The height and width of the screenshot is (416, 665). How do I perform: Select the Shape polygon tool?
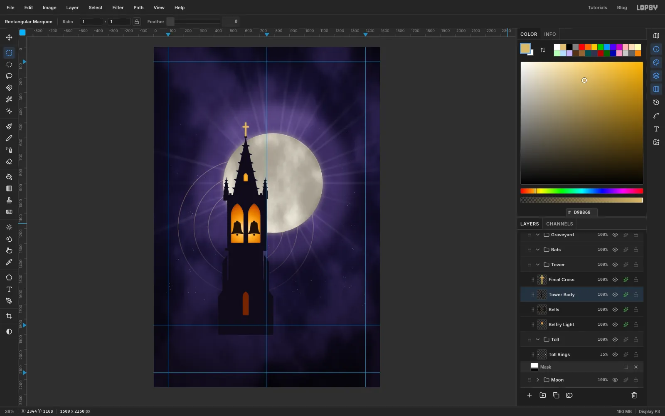click(9, 277)
